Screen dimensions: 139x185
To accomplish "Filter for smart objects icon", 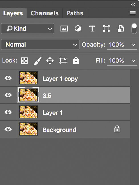I will coord(121,29).
